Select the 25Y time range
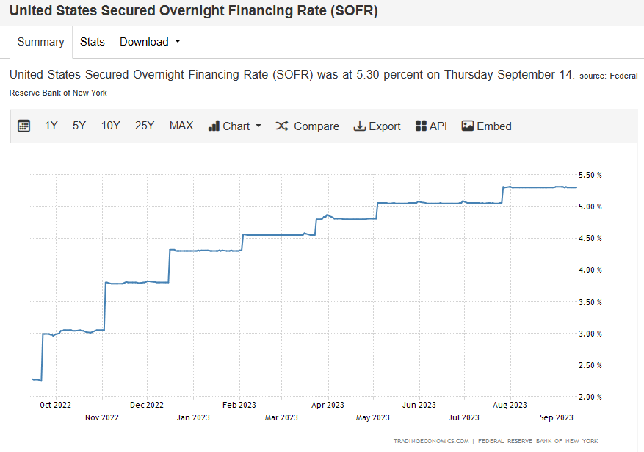644x452 pixels. tap(145, 126)
